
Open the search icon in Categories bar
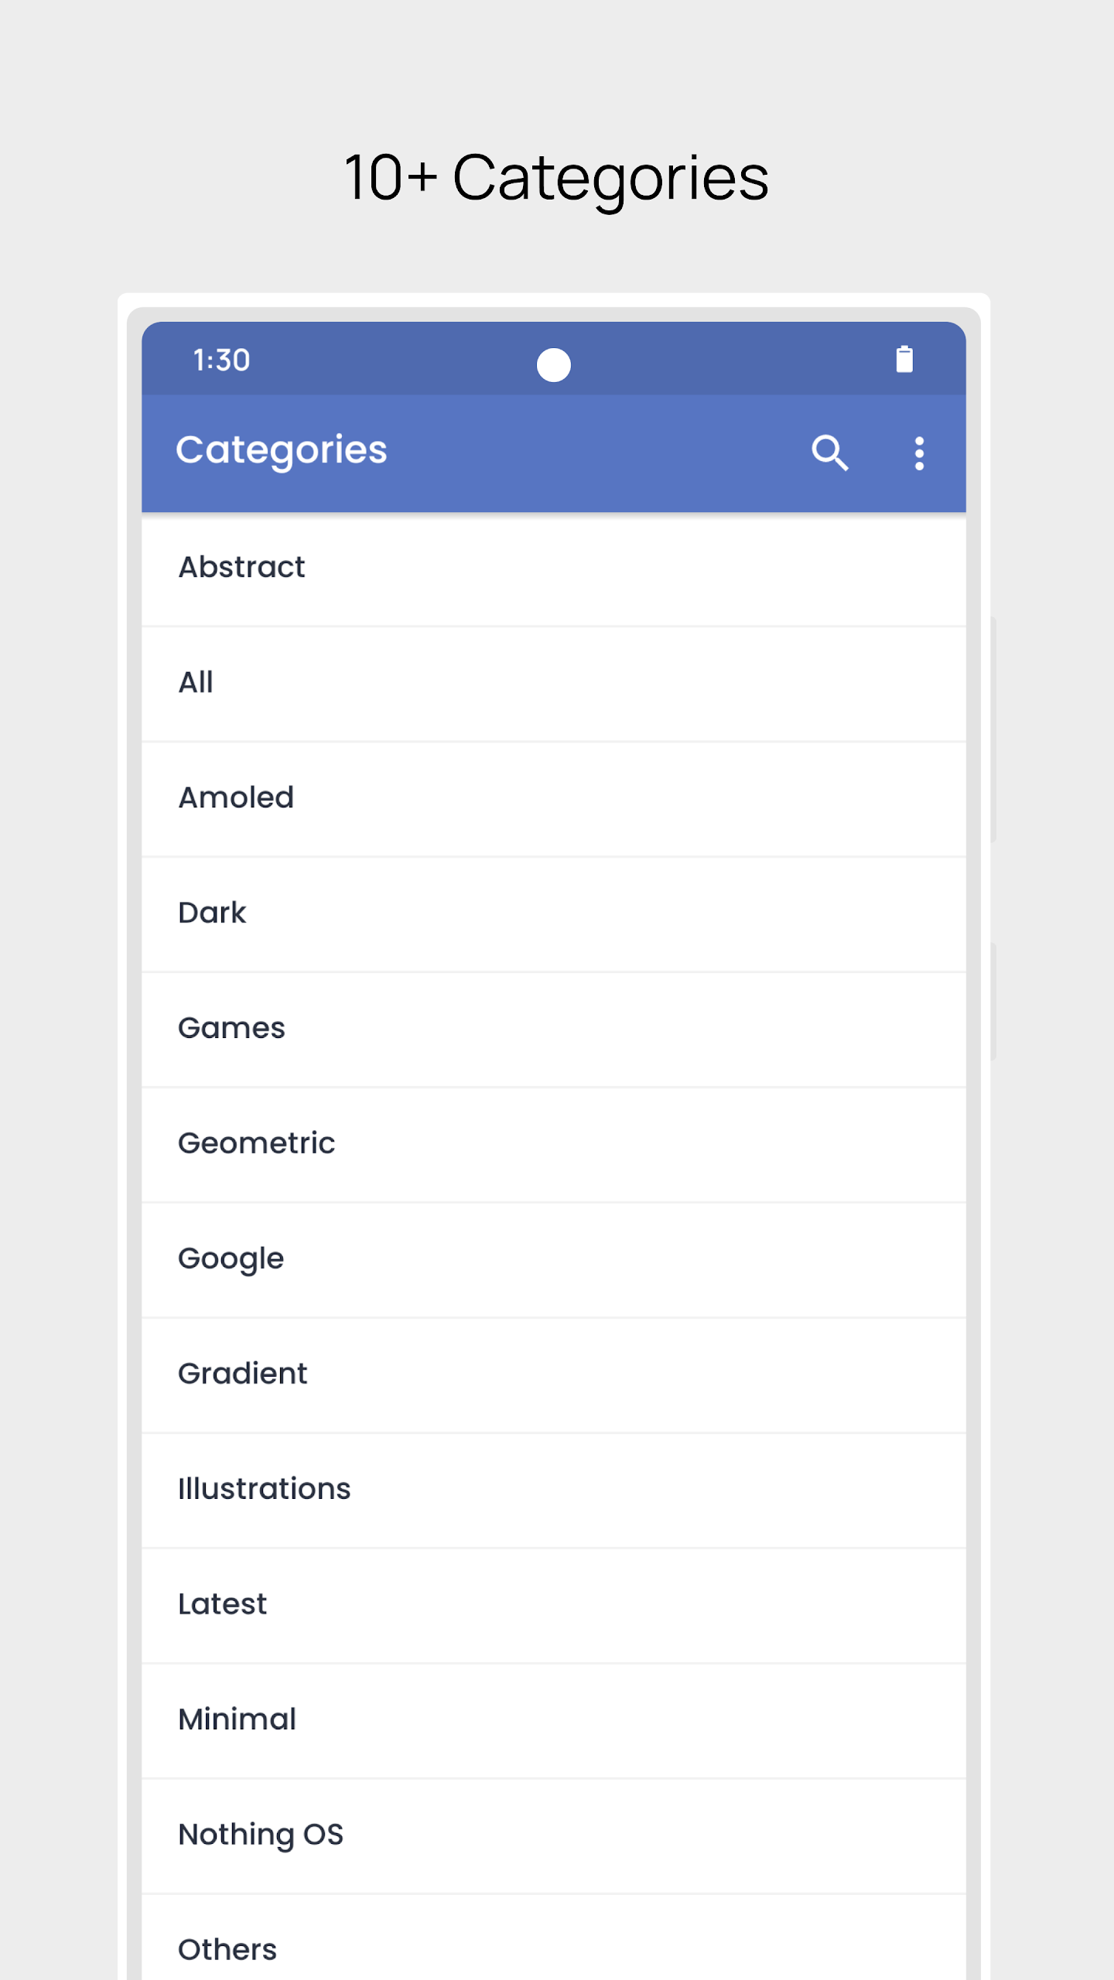pyautogui.click(x=830, y=453)
